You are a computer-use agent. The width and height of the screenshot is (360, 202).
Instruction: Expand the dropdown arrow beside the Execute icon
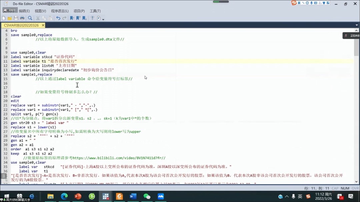[103, 19]
